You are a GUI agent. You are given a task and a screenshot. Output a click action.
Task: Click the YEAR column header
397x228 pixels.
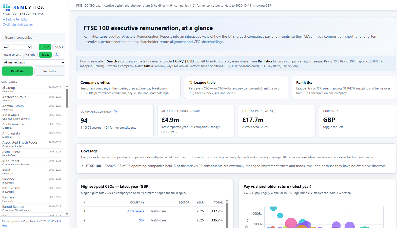pyautogui.click(x=200, y=202)
